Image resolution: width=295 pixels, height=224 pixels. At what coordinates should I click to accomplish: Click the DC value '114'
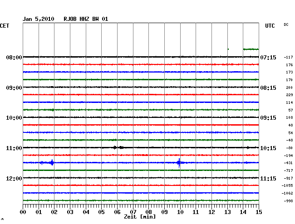pyautogui.click(x=290, y=102)
